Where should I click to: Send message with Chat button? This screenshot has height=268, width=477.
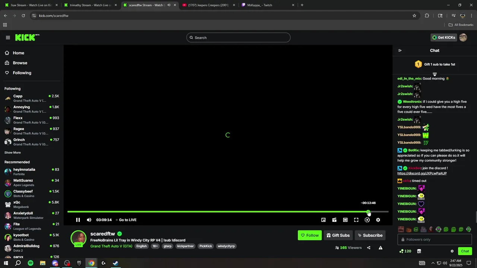point(465,251)
